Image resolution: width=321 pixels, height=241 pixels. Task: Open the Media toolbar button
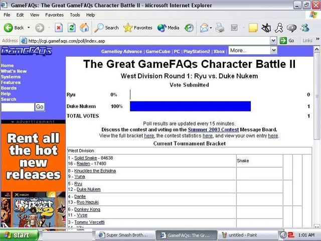(168, 28)
